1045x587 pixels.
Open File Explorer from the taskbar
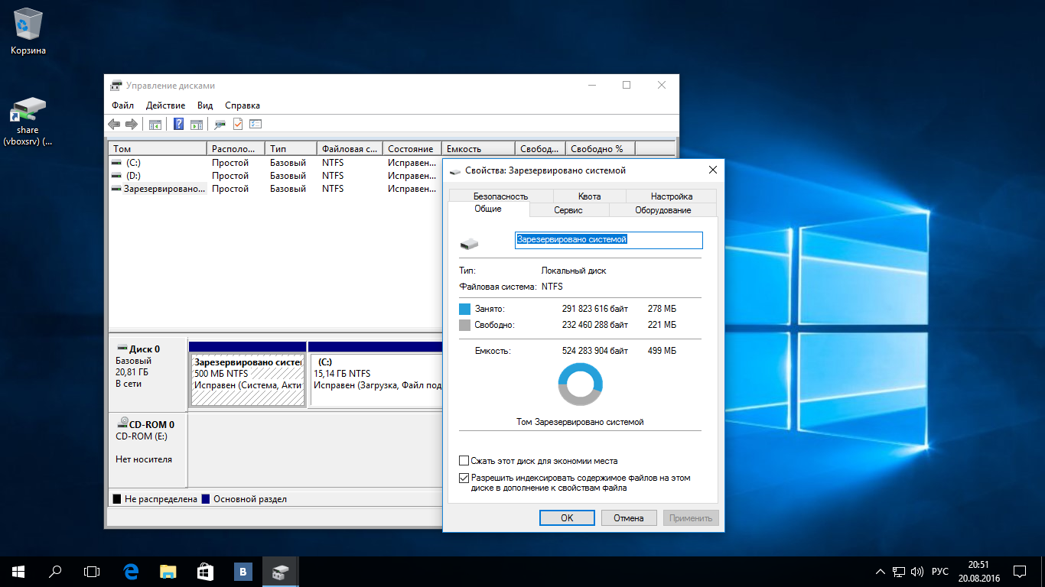click(168, 571)
